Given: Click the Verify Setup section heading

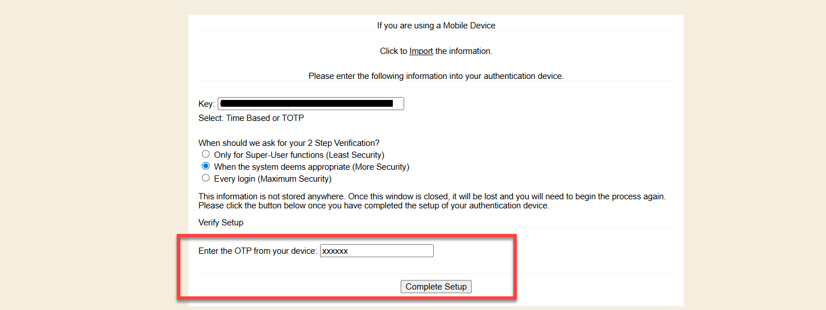Looking at the screenshot, I should click(x=221, y=223).
